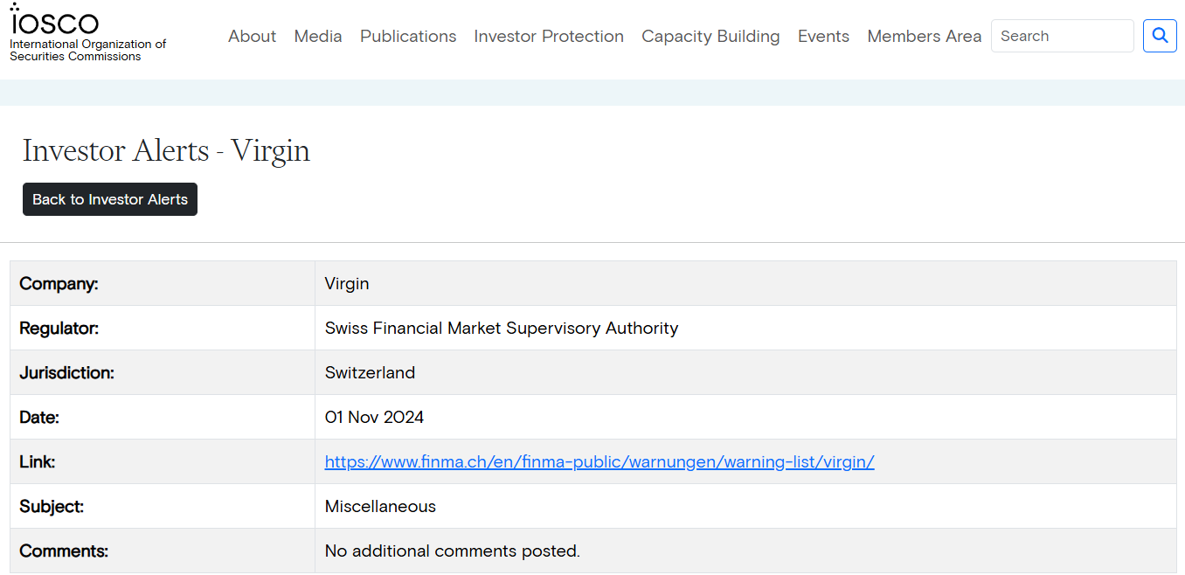Image resolution: width=1185 pixels, height=575 pixels.
Task: Select the Swiss Financial Market Supervisory Authority text
Action: 502,329
